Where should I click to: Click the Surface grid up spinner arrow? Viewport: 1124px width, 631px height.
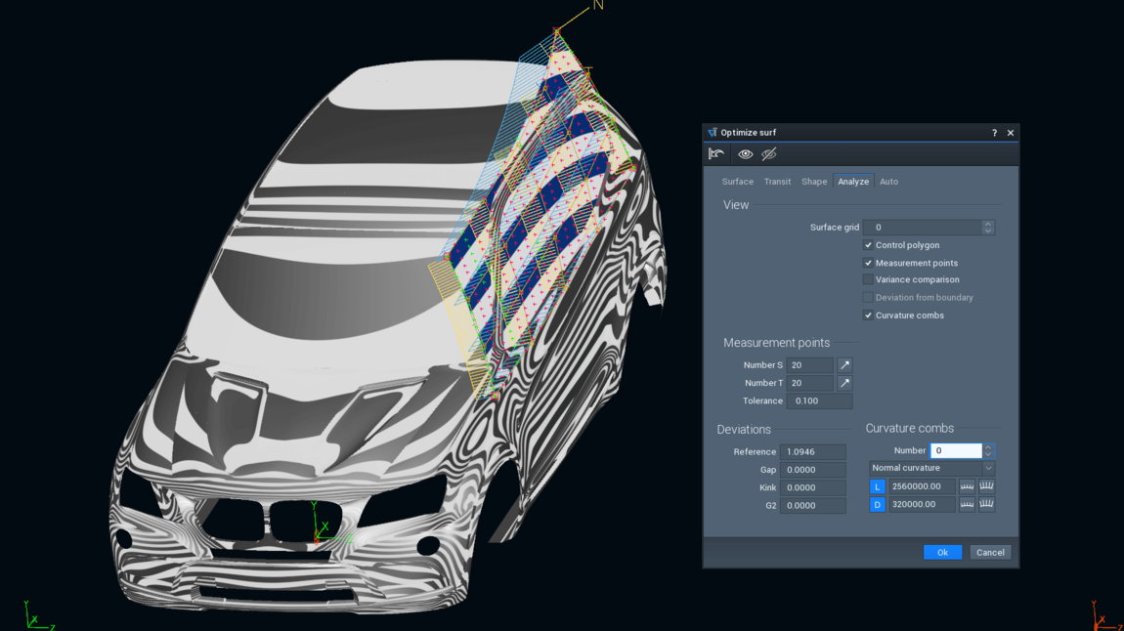[x=988, y=224]
